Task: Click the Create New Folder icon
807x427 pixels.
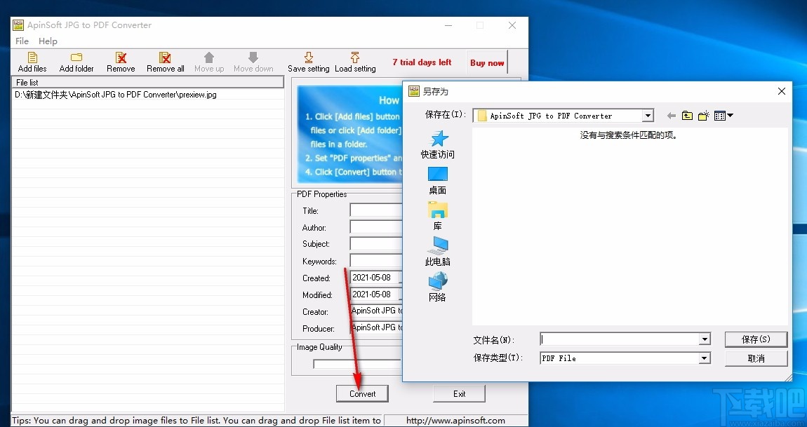Action: pyautogui.click(x=703, y=115)
